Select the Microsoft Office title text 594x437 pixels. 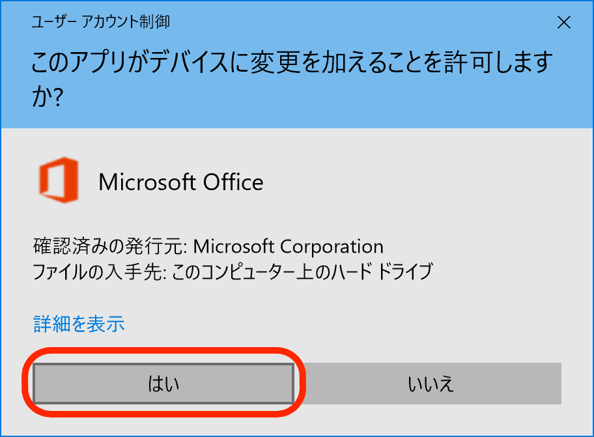click(x=182, y=182)
